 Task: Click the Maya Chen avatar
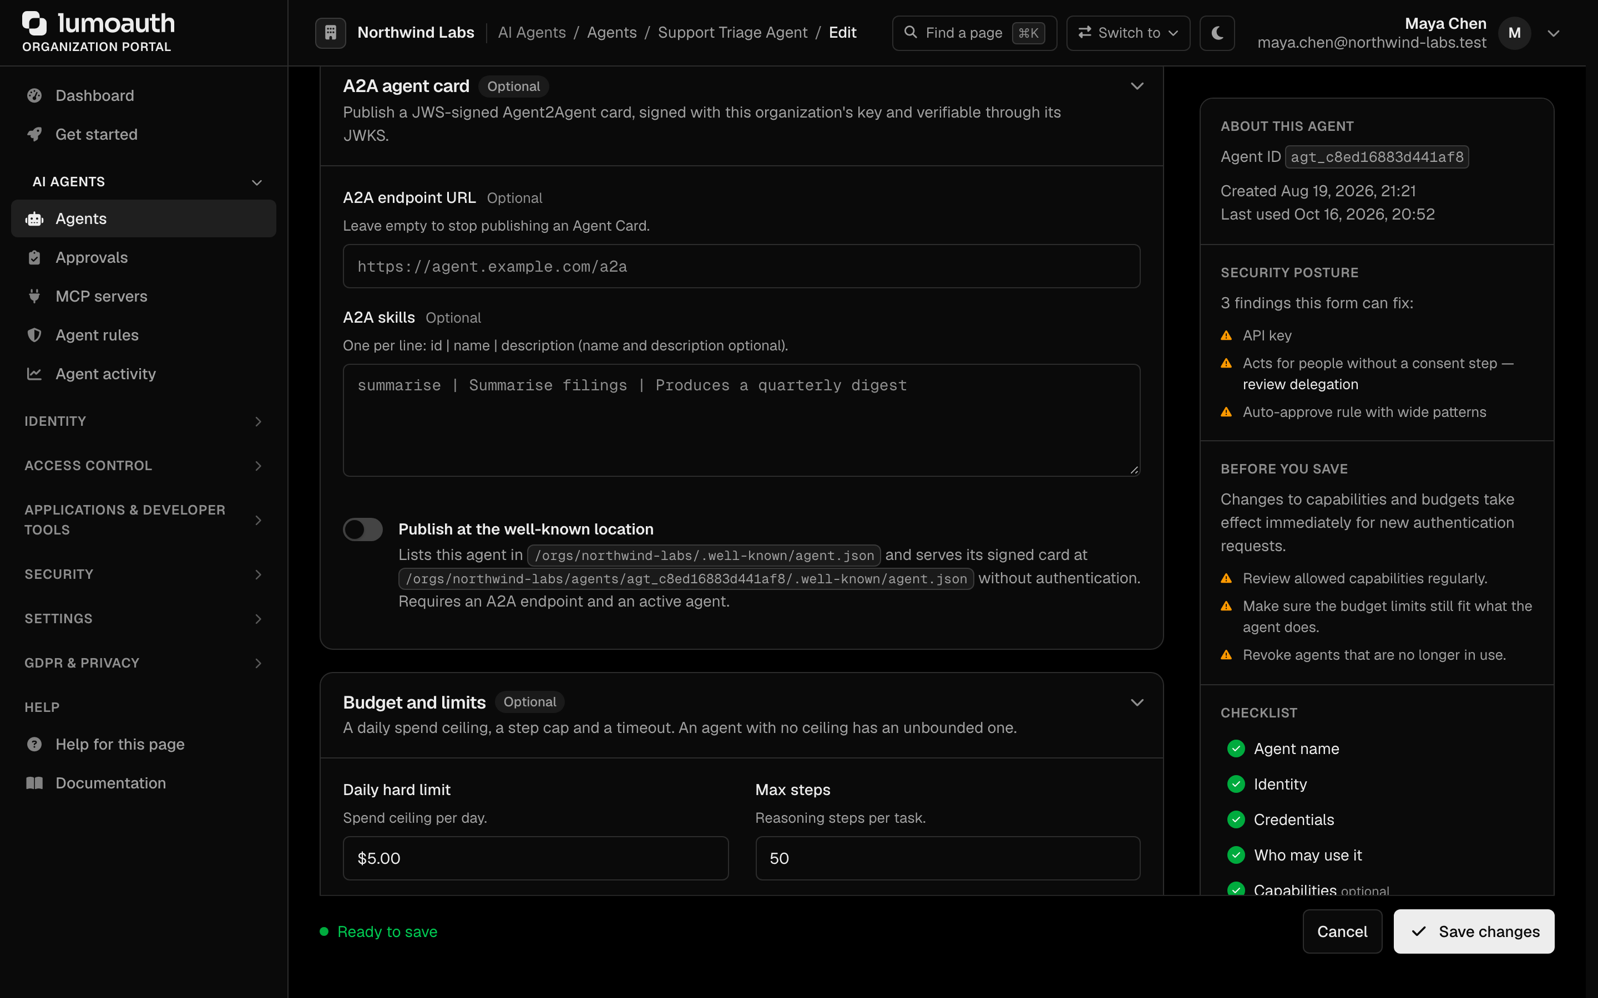click(1514, 32)
